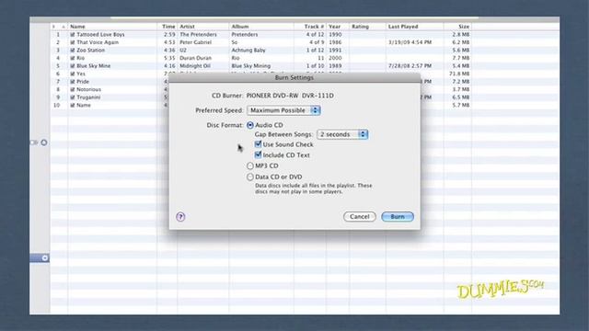Select the That Voice Again song name
The height and width of the screenshot is (331, 589).
[x=98, y=42]
